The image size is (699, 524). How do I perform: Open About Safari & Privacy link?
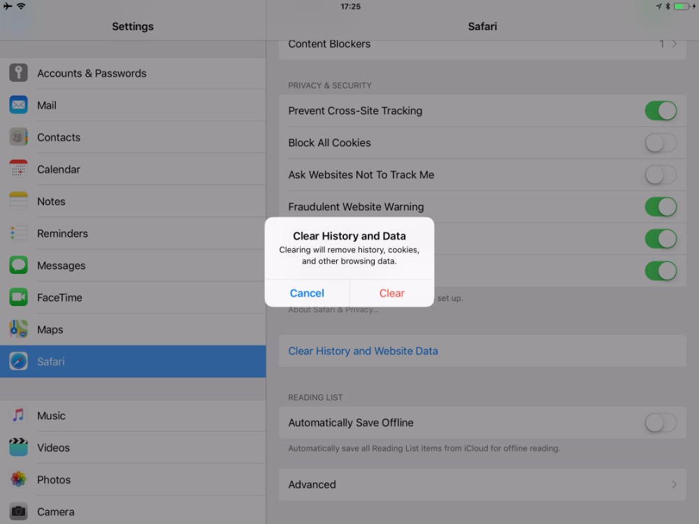[x=333, y=310]
